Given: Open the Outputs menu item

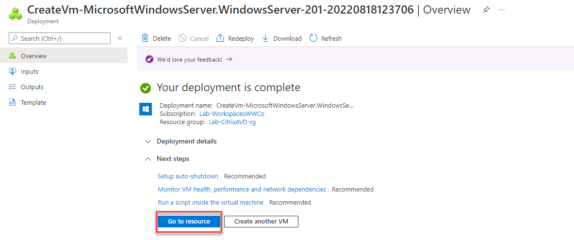Looking at the screenshot, I should (x=32, y=87).
